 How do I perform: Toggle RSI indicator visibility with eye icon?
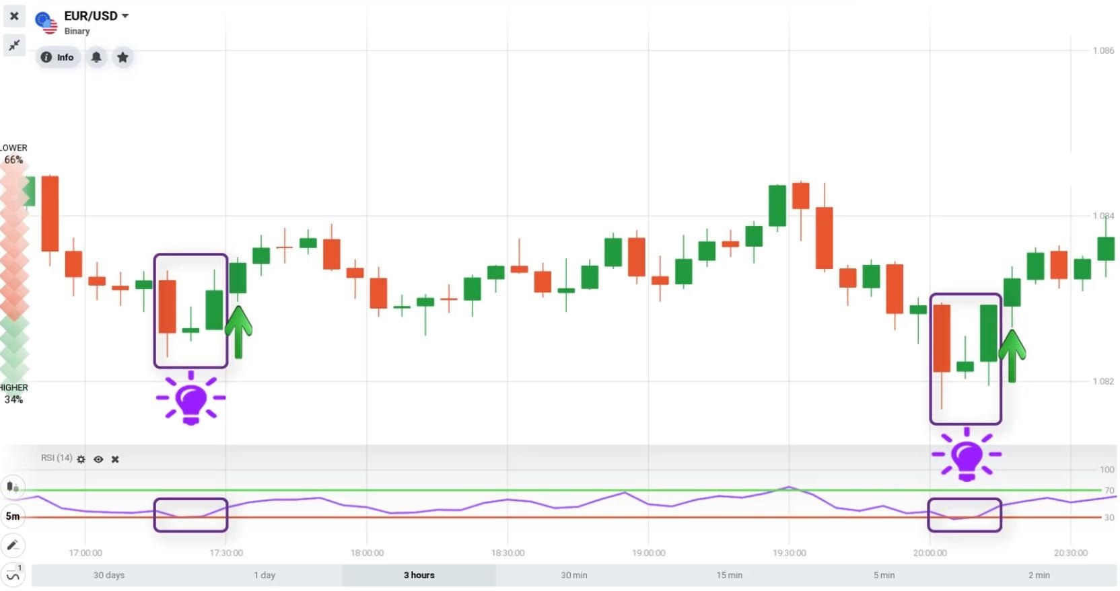click(x=98, y=459)
